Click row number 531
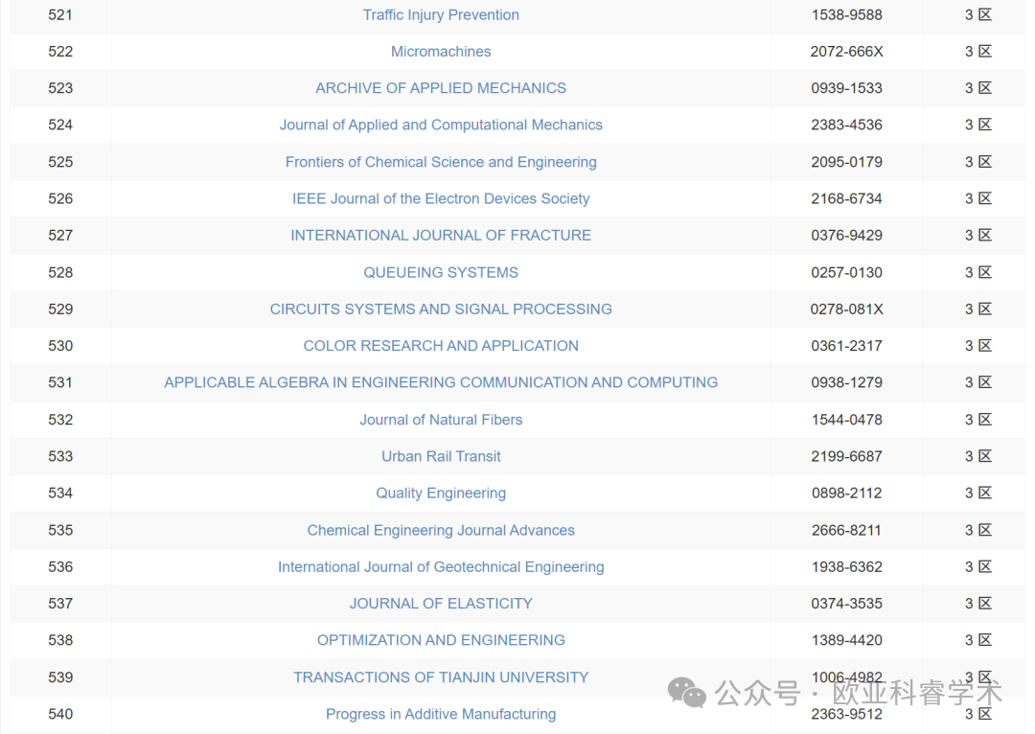This screenshot has width=1035, height=734. pyautogui.click(x=60, y=382)
